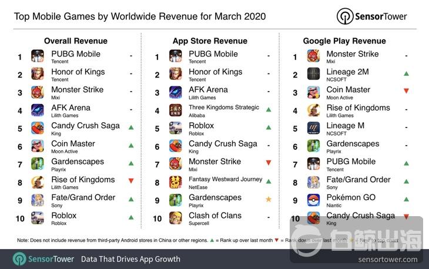Click the PUBG Mobile icon under App Store Revenue
This screenshot has width=429, height=269.
pos(175,56)
